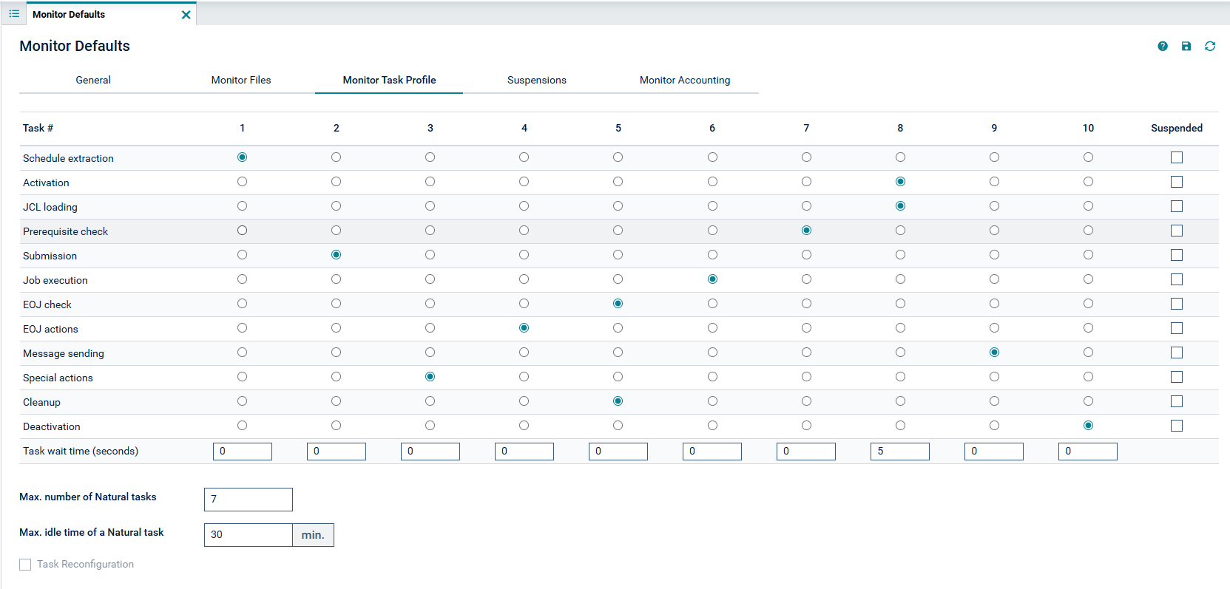
Task: Set EOJ check to task 4
Action: 524,304
